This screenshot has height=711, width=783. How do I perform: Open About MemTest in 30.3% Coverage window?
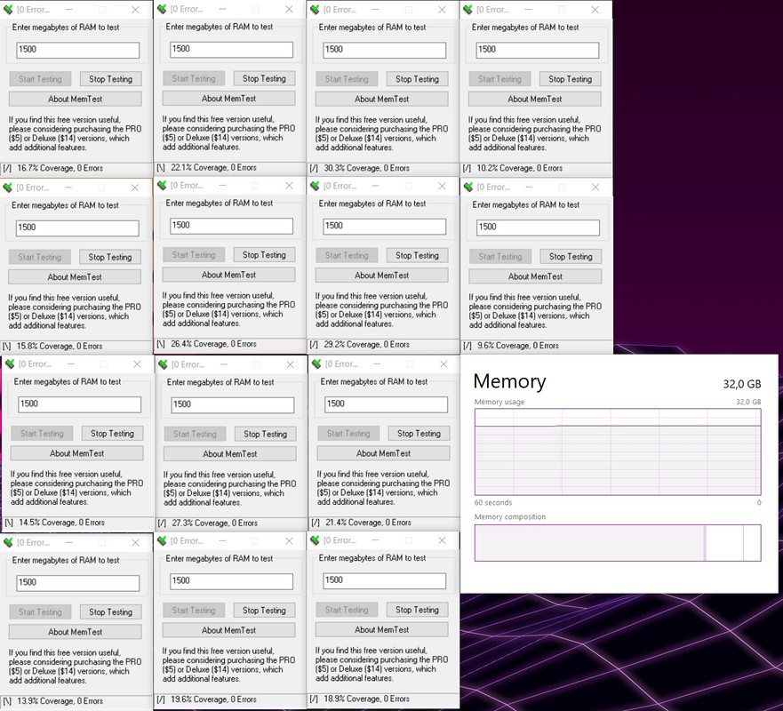(x=381, y=99)
